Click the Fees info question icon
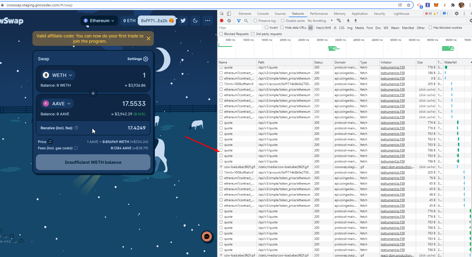 click(76, 148)
